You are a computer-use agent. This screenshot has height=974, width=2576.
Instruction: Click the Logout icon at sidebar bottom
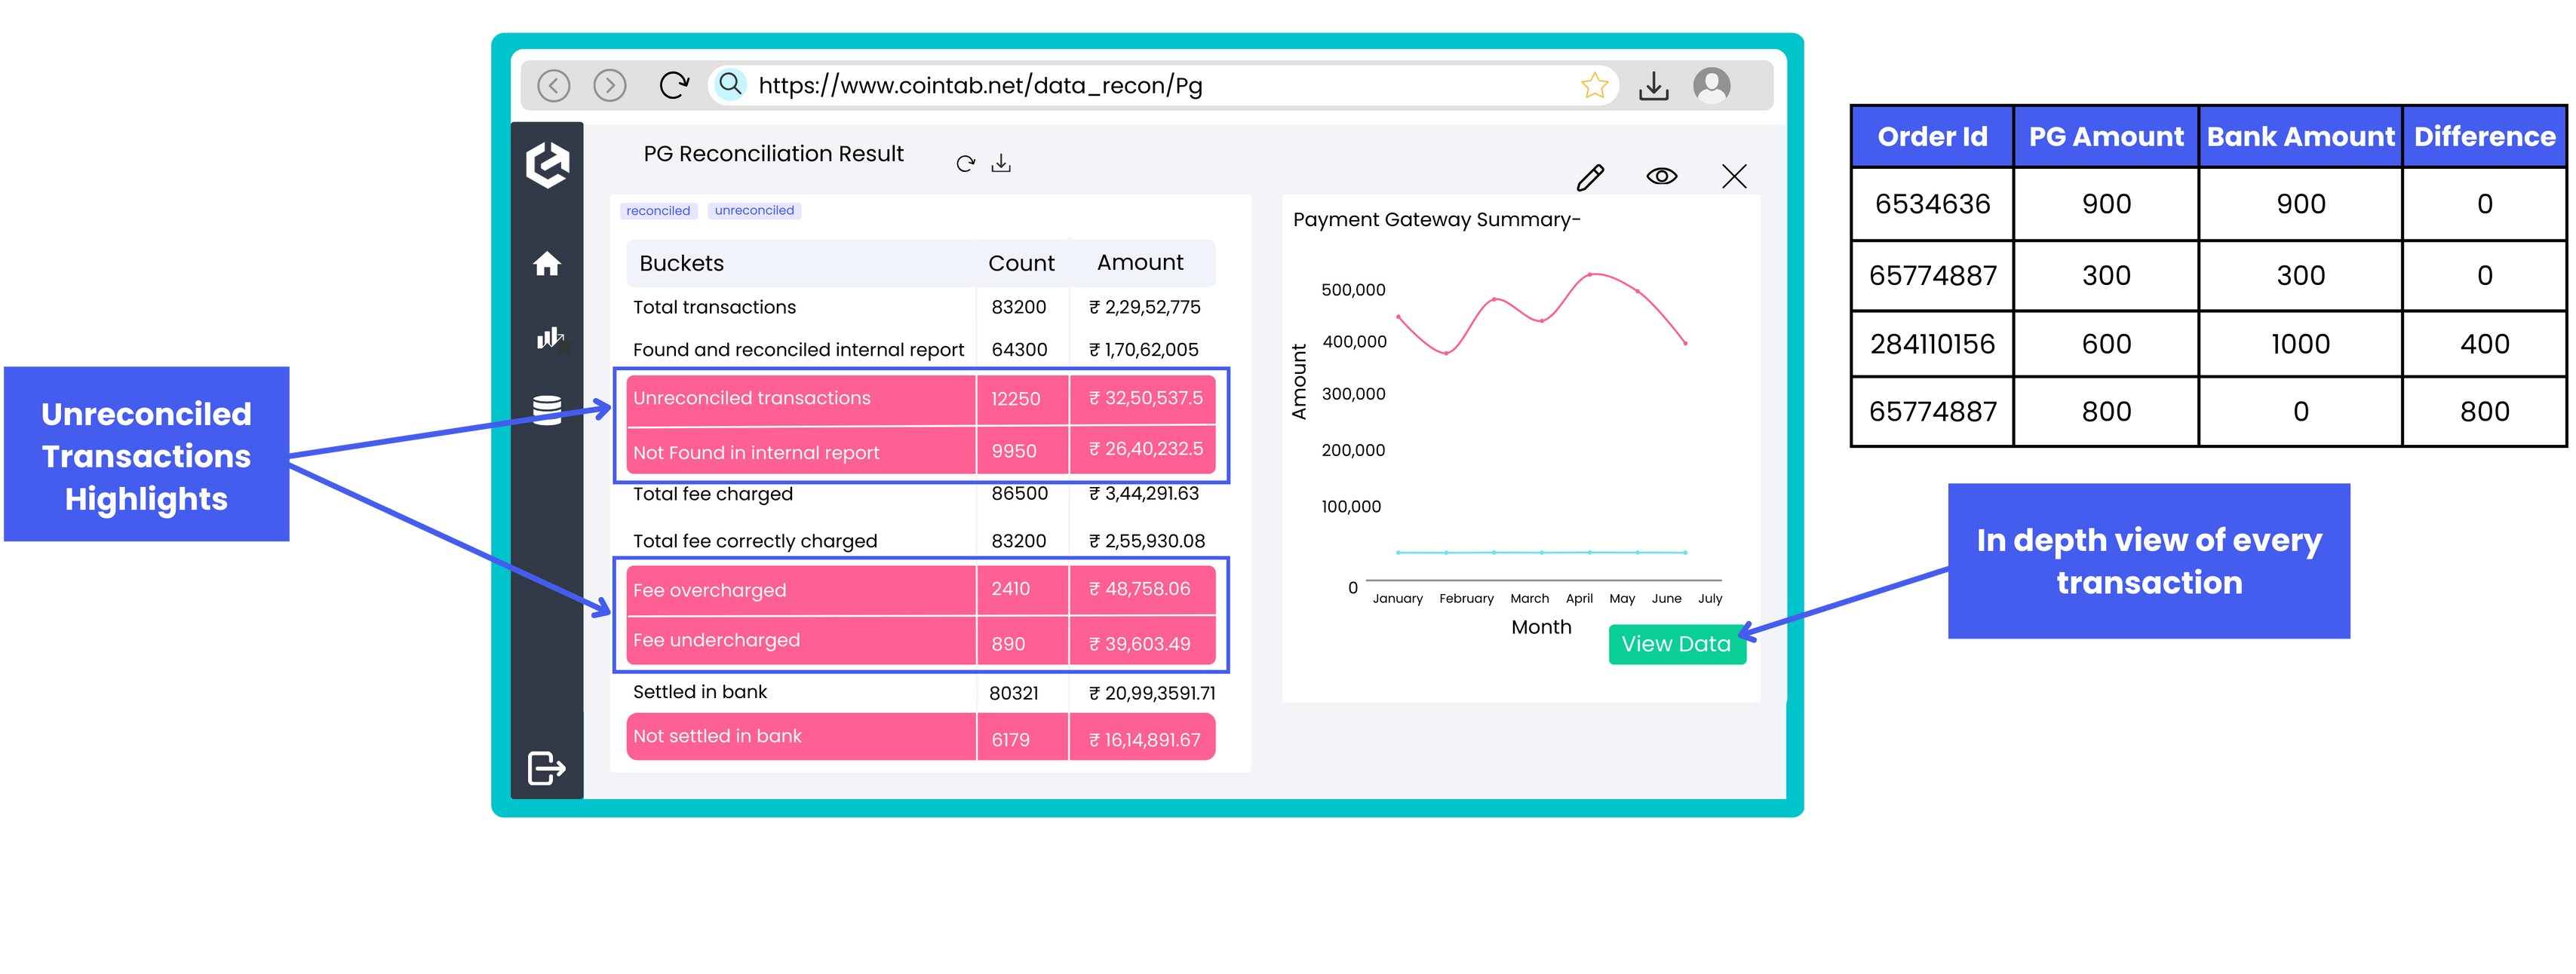pos(546,767)
